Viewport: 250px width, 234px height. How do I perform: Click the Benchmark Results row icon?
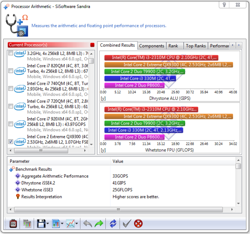(12, 169)
